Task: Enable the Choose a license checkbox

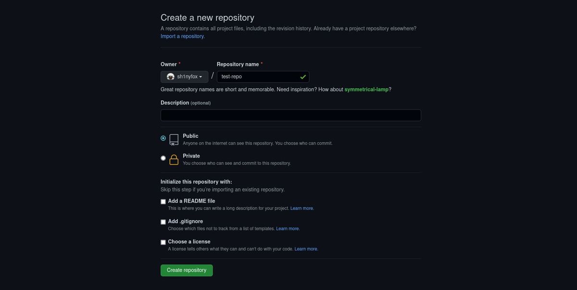Action: (162, 242)
